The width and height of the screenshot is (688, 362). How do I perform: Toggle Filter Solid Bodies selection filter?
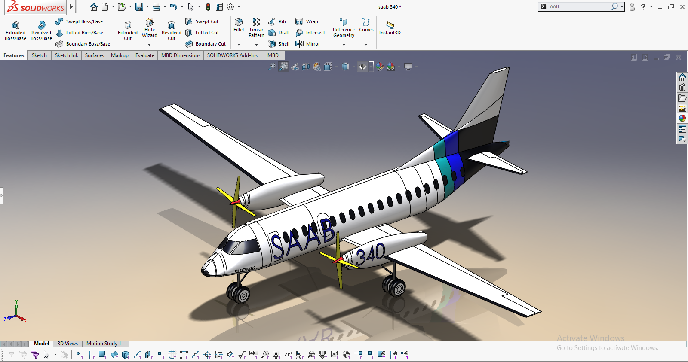(126, 355)
